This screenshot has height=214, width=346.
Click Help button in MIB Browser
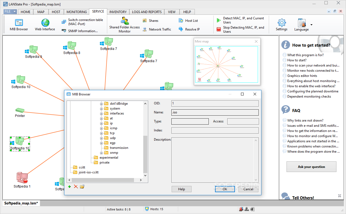click(x=181, y=189)
